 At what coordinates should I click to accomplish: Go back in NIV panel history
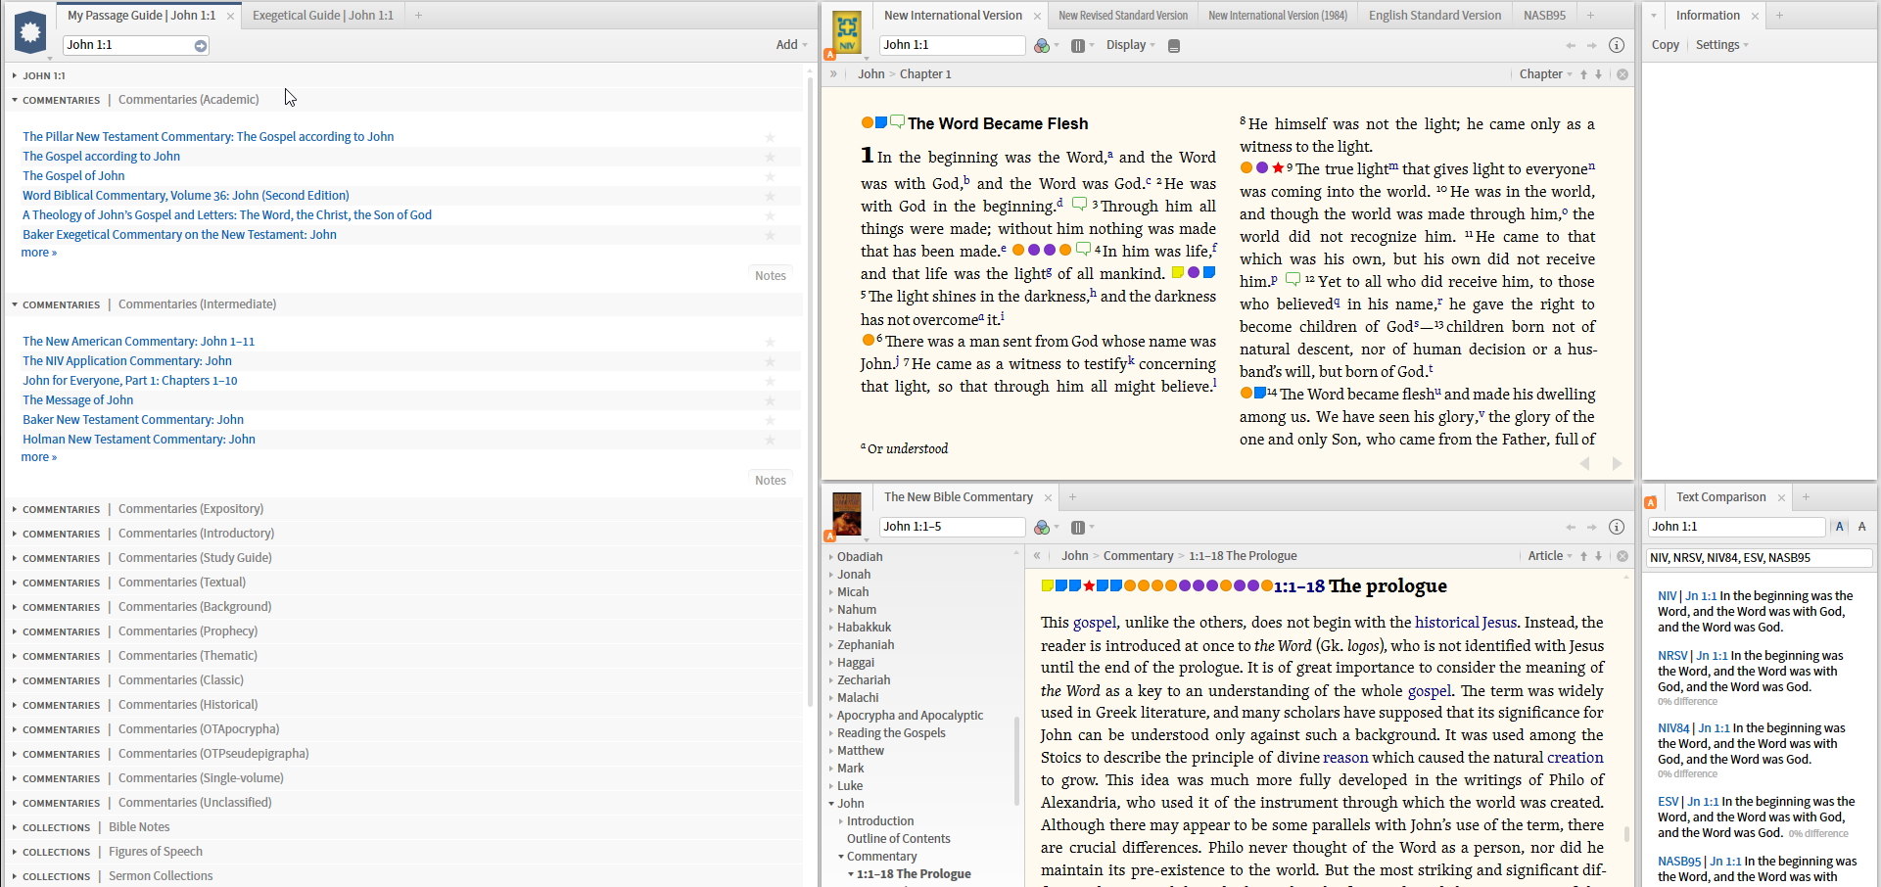click(x=1571, y=46)
